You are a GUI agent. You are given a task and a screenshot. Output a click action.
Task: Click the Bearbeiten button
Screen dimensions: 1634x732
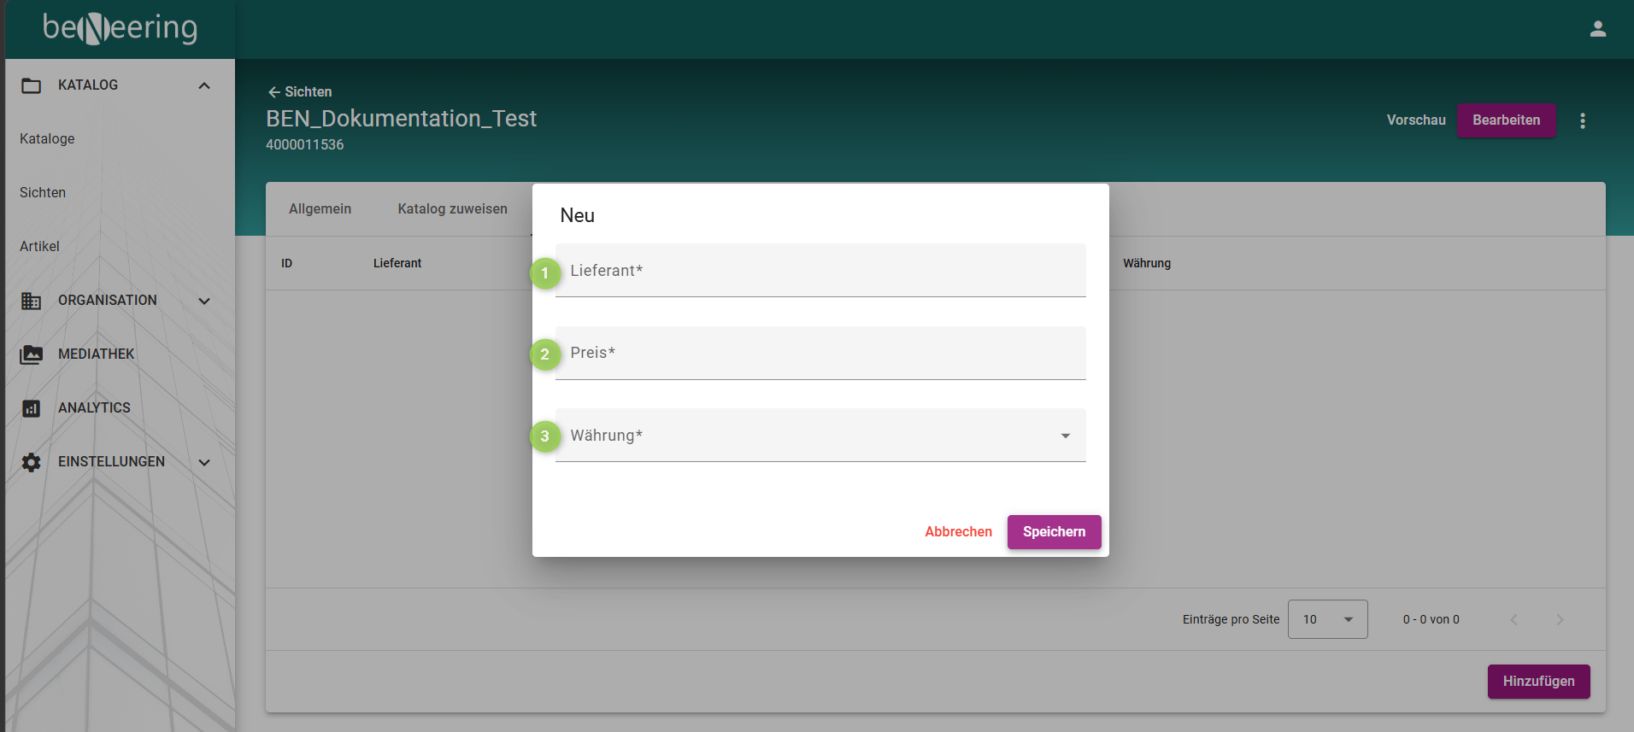point(1506,120)
